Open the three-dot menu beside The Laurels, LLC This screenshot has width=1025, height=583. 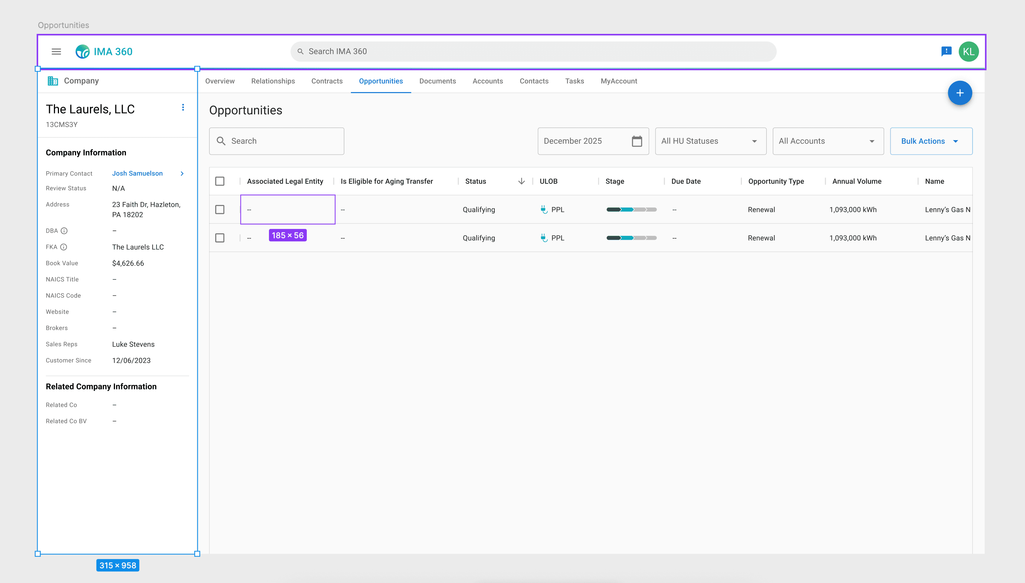tap(183, 107)
